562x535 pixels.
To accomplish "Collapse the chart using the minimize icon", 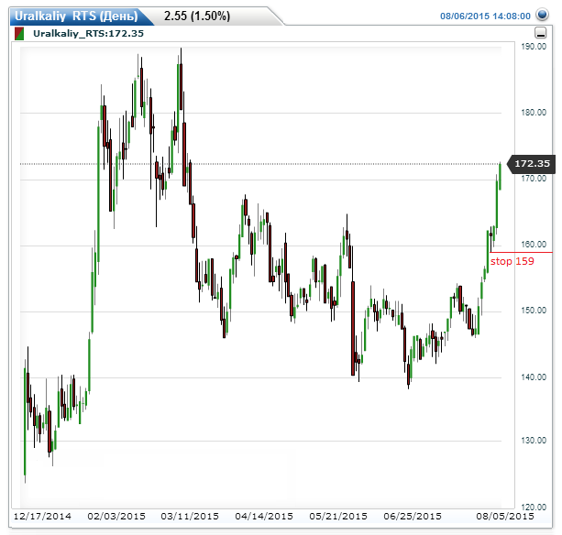I will [541, 33].
